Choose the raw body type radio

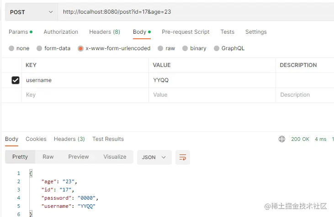[x=160, y=48]
